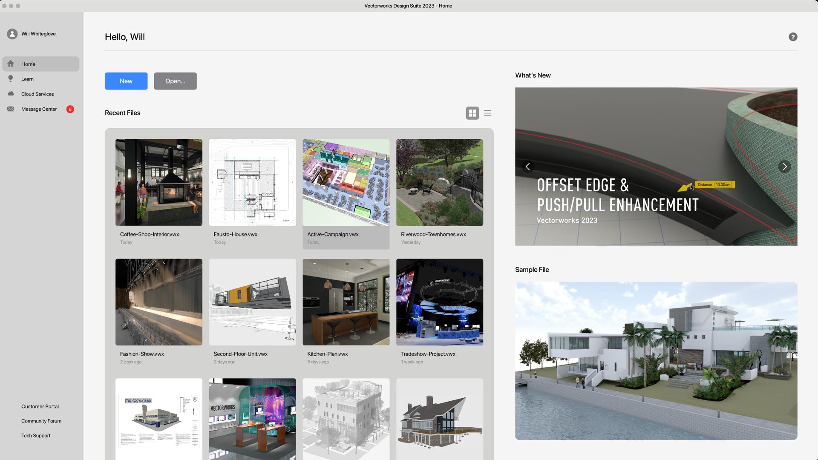818x460 pixels.
Task: Open help with the question mark icon
Action: click(793, 37)
